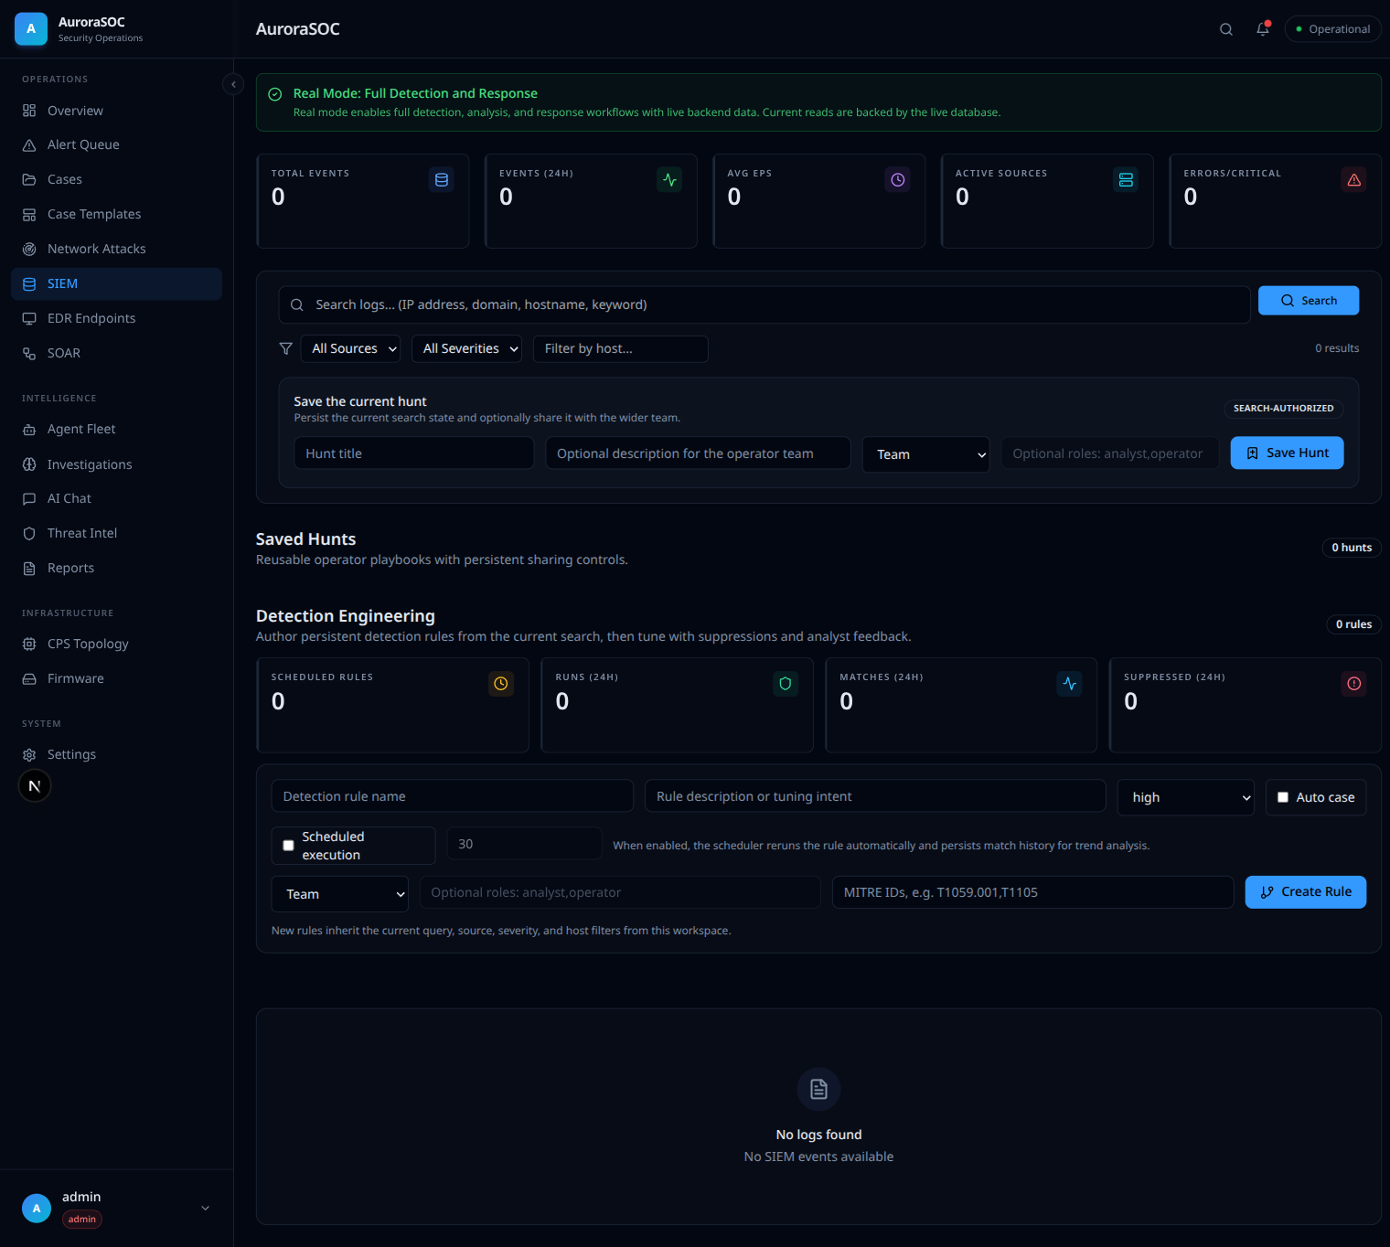Viewport: 1390px width, 1247px height.
Task: Click the hunt optional description field
Action: [x=699, y=453]
